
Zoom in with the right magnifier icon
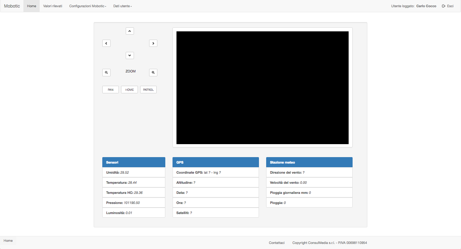tap(153, 72)
